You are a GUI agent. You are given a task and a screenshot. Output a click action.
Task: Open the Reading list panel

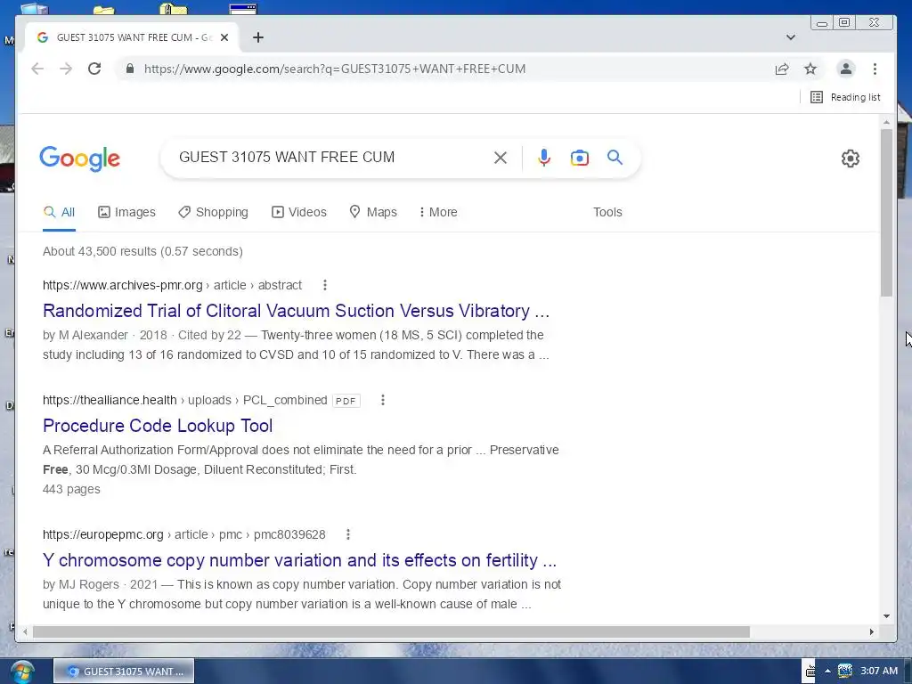[845, 97]
